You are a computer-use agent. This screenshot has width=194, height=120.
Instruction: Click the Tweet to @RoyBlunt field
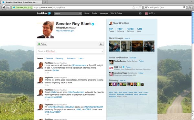(70, 51)
